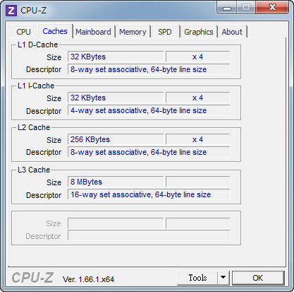The width and height of the screenshot is (294, 292).
Task: Open the Mainboard tab
Action: coord(93,32)
